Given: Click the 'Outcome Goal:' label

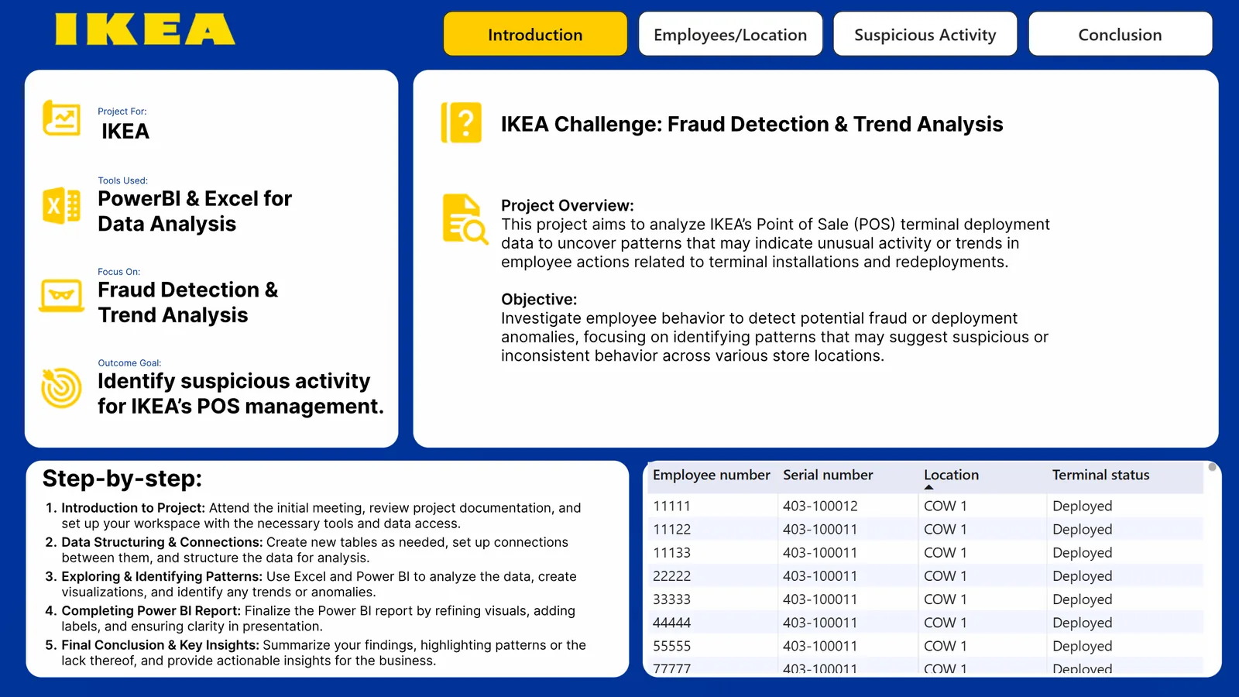Looking at the screenshot, I should (129, 362).
